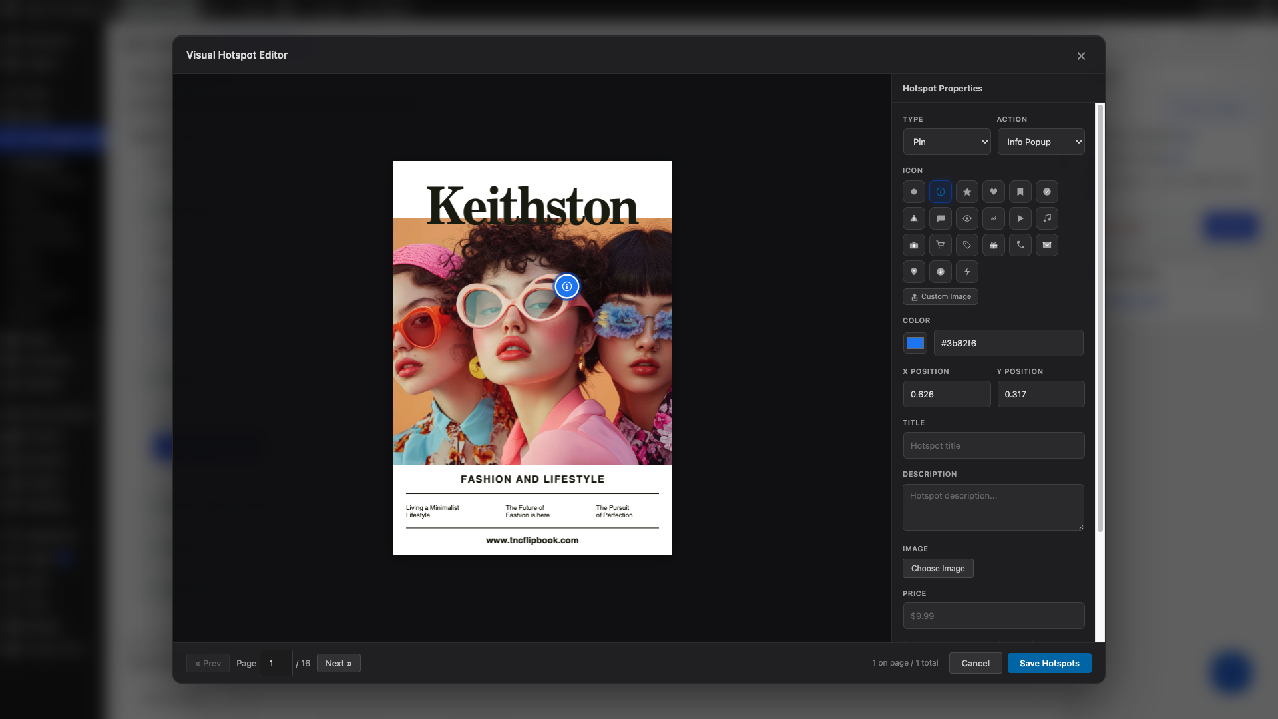Screen dimensions: 1278x719
Task: Pick the envelope mail hotspot icon
Action: click(x=1047, y=245)
